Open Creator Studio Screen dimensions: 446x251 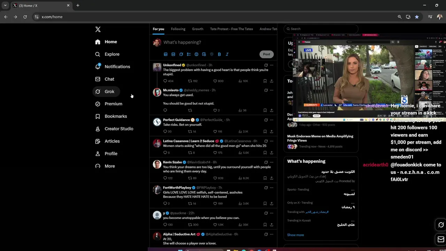tap(114, 129)
